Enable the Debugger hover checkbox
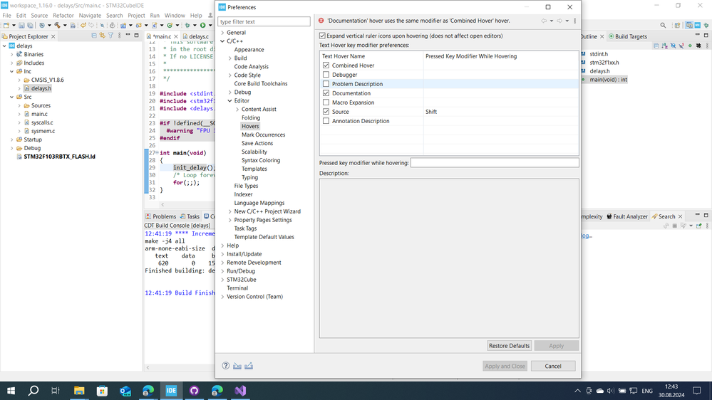 click(x=326, y=75)
